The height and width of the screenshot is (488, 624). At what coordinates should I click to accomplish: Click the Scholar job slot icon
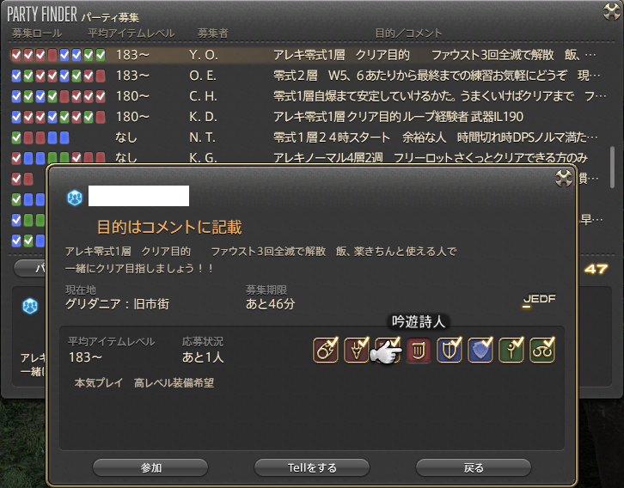click(542, 351)
